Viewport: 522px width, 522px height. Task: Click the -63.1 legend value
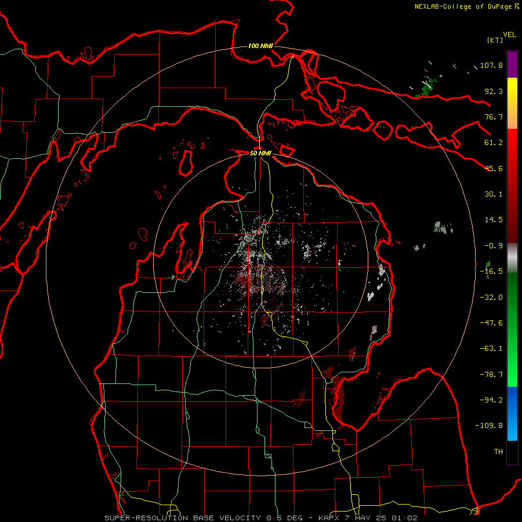tap(491, 349)
